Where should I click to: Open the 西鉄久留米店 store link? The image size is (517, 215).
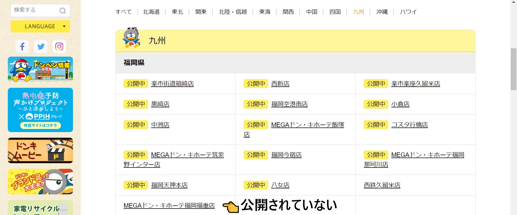tap(382, 185)
